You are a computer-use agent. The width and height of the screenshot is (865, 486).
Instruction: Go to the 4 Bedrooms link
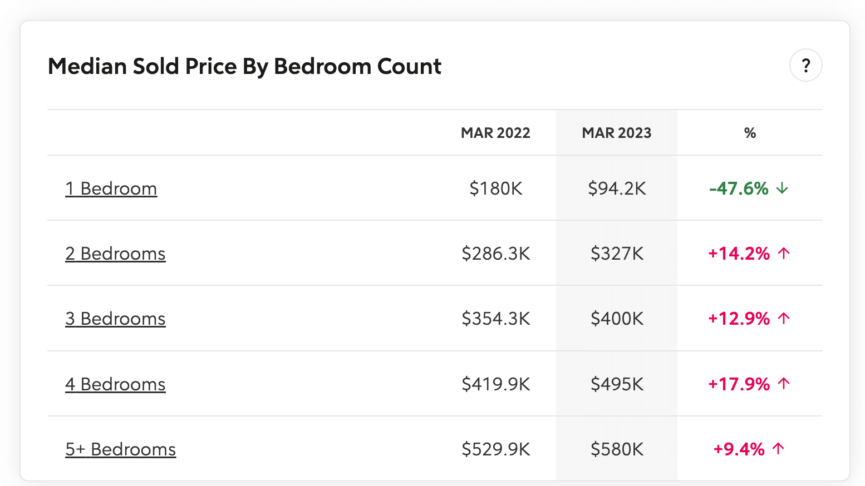[x=115, y=384]
